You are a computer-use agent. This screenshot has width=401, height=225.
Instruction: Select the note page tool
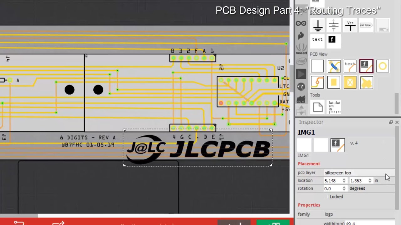pyautogui.click(x=318, y=107)
